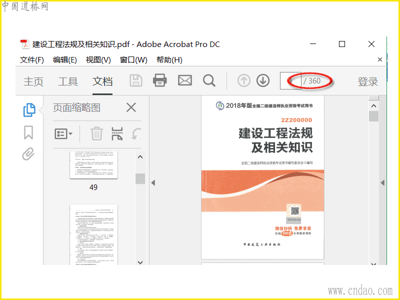The height and width of the screenshot is (300, 400).
Task: Delete selected pages trash icon
Action: (x=96, y=133)
